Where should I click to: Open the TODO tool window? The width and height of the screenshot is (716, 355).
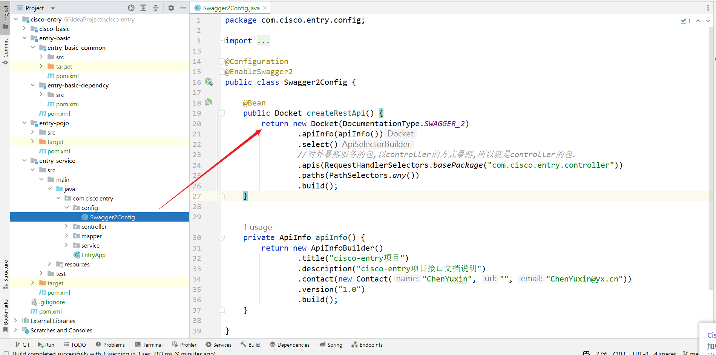tap(75, 344)
